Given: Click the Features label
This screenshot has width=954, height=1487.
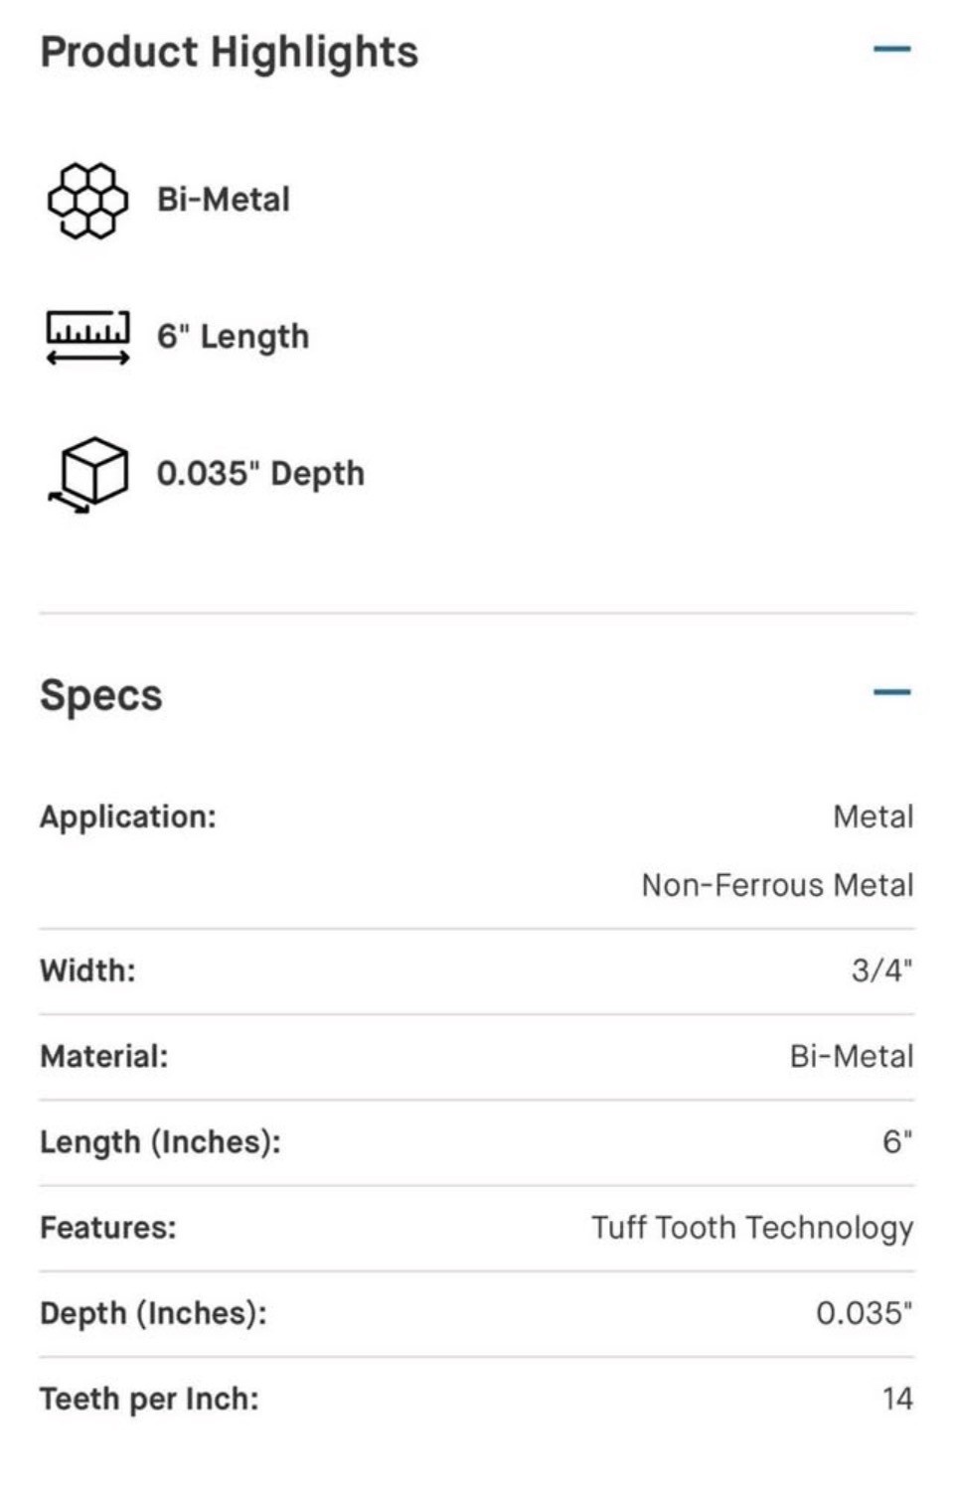Looking at the screenshot, I should tap(108, 1228).
